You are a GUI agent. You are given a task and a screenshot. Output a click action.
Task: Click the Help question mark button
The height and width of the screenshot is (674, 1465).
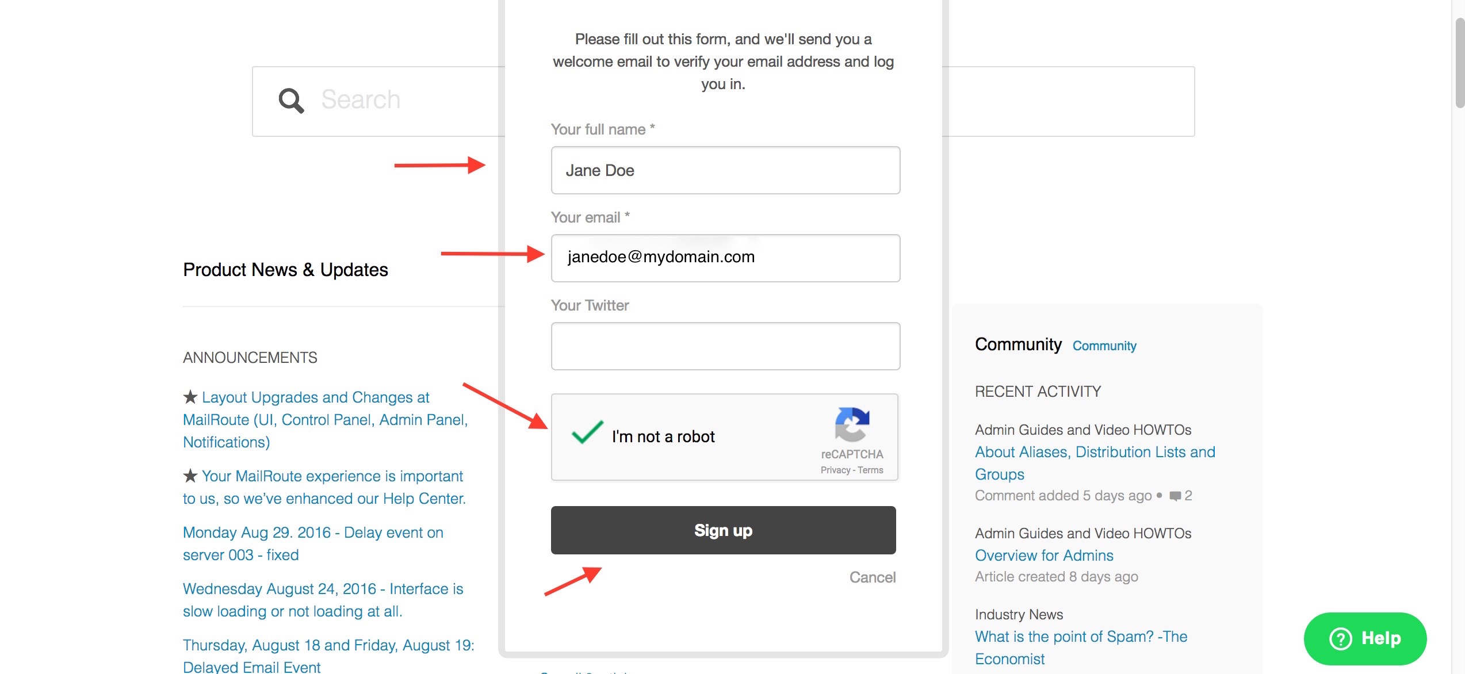point(1365,638)
